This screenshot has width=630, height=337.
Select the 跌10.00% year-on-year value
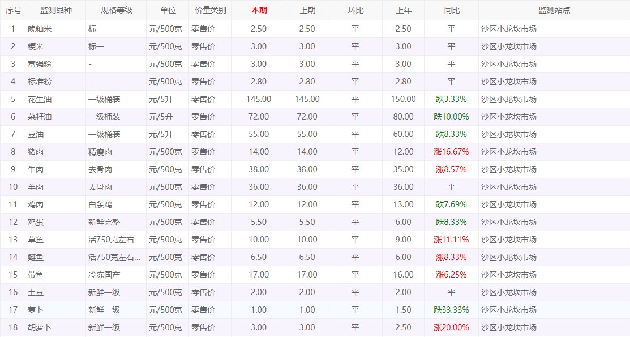452,117
